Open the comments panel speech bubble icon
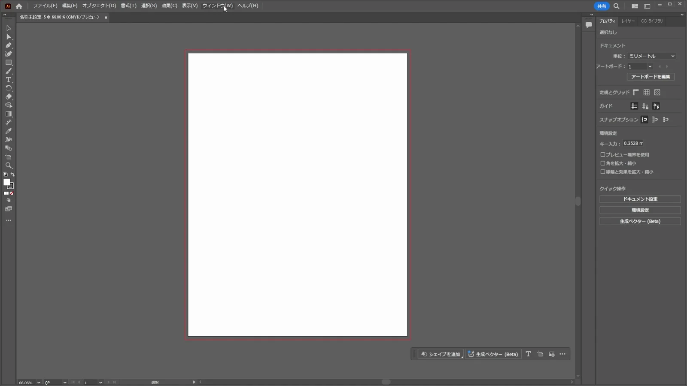This screenshot has width=687, height=386. [x=589, y=25]
